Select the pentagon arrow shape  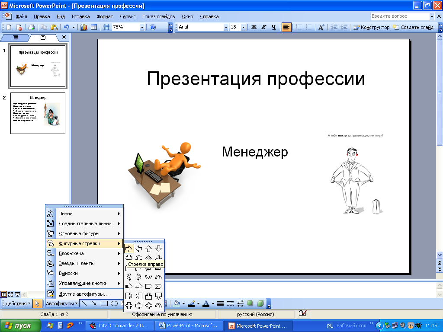149,287
